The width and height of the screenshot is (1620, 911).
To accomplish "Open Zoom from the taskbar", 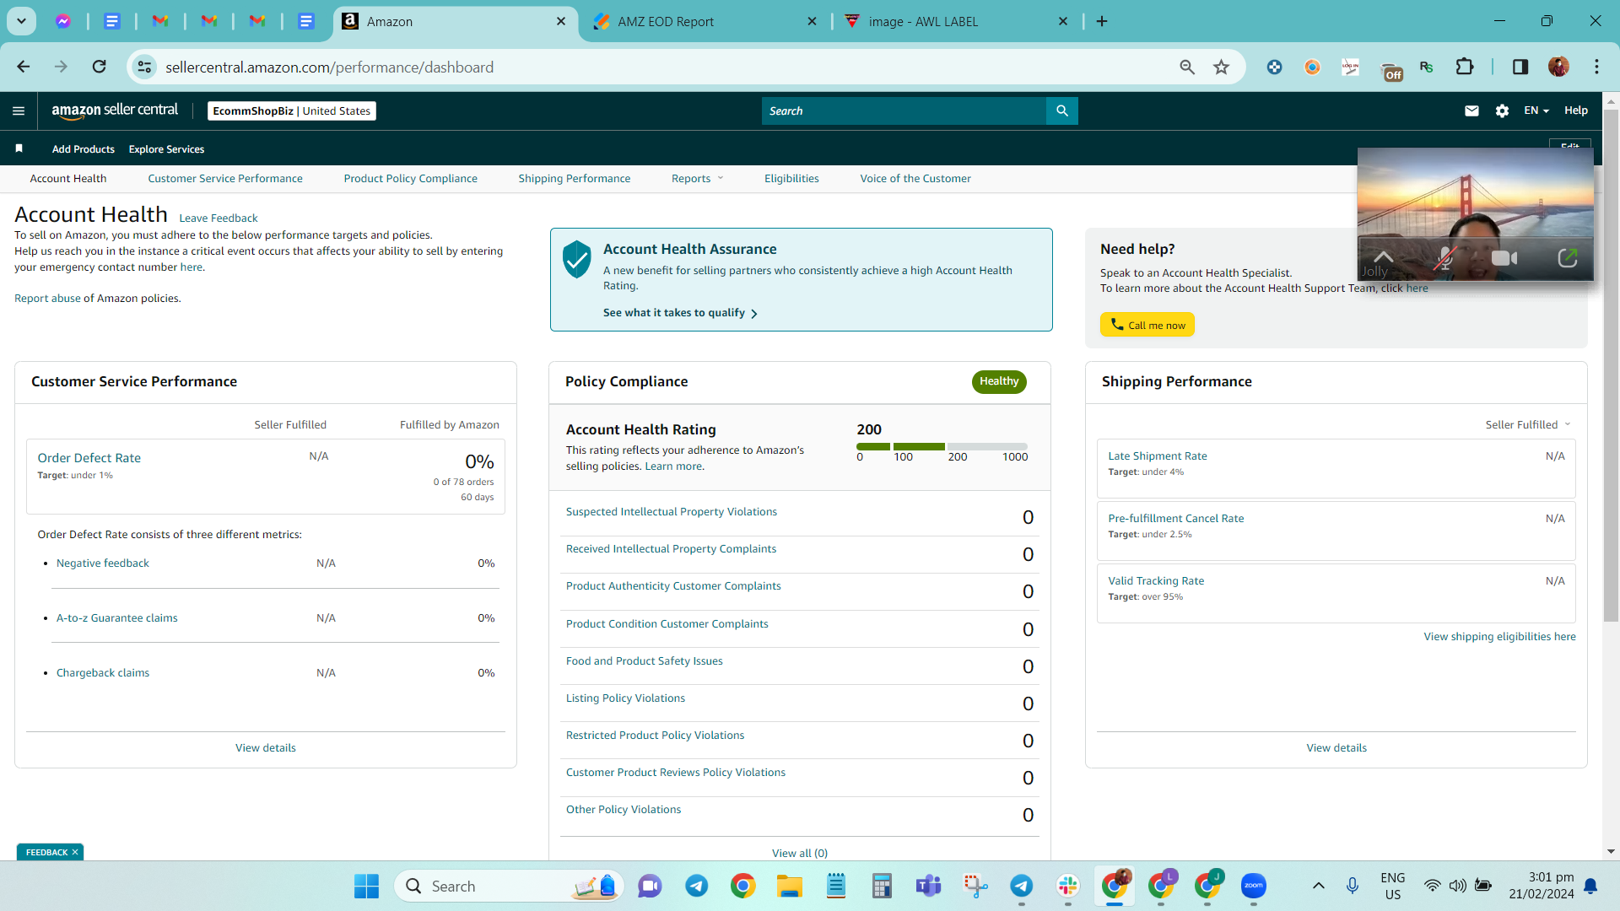I will (1253, 886).
